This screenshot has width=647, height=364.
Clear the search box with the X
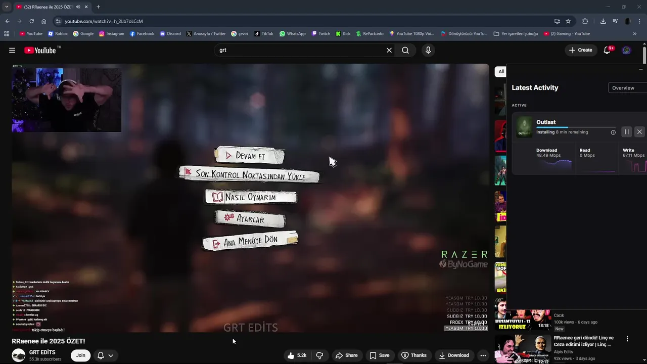[x=389, y=50]
